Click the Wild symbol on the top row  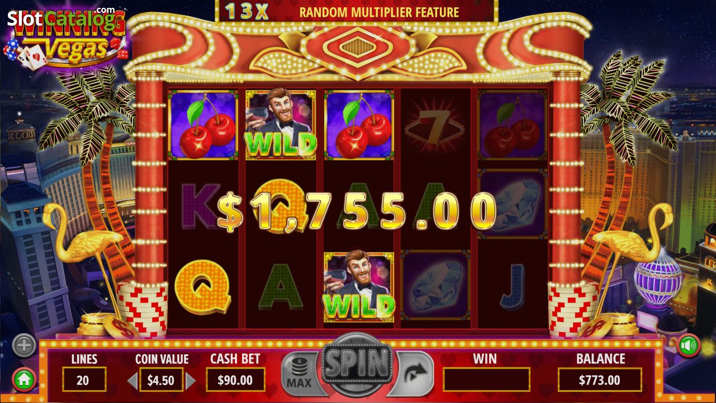tap(281, 125)
